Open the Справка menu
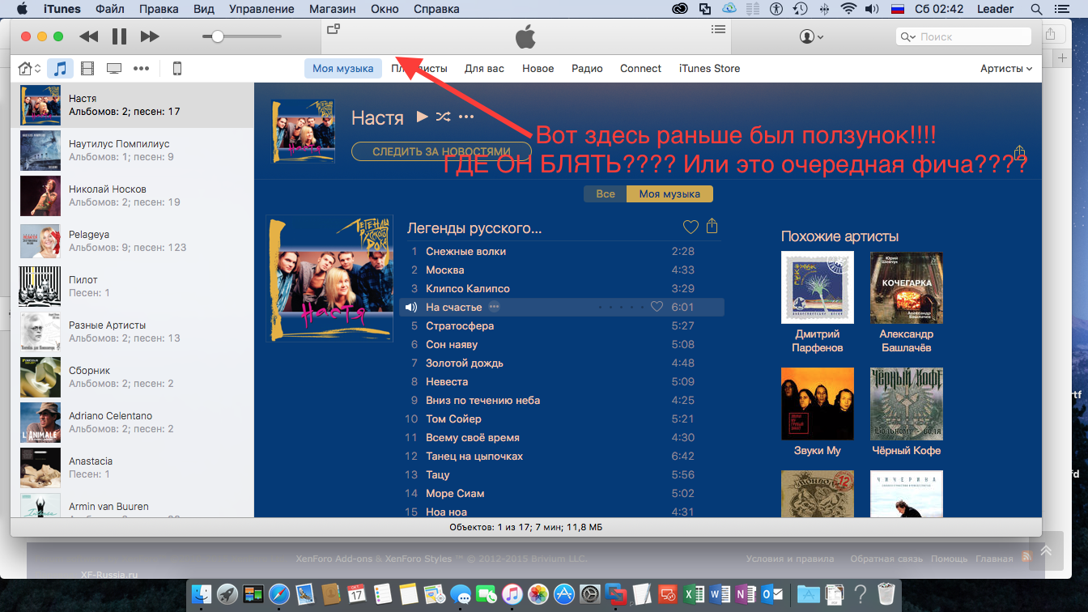The width and height of the screenshot is (1088, 612). 436,9
